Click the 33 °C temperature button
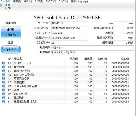 pos(11,50)
